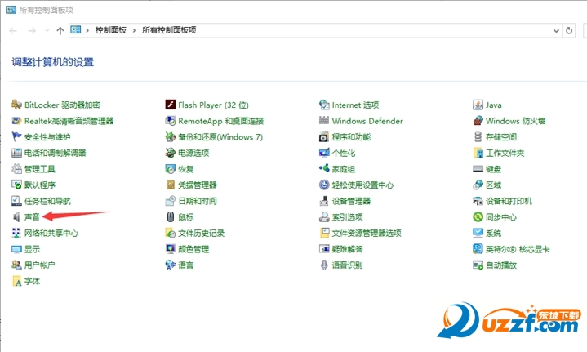Click the 电源选项 icon
587x352 pixels.
pyautogui.click(x=171, y=153)
